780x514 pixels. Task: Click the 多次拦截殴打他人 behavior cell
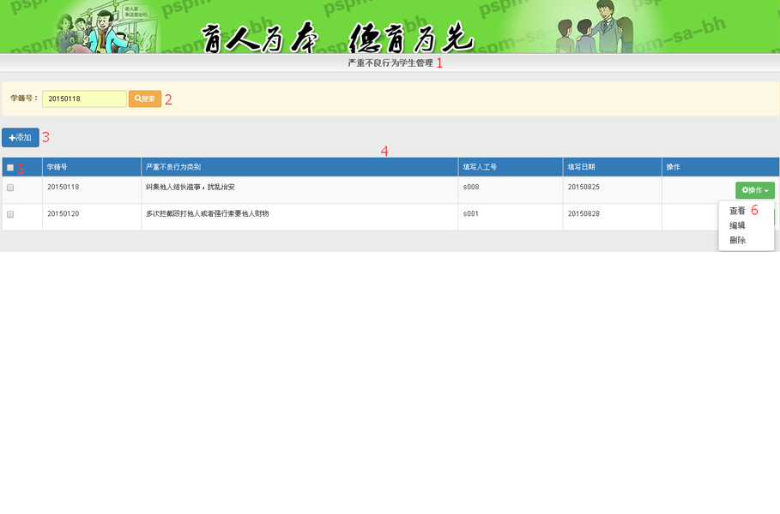click(x=208, y=214)
